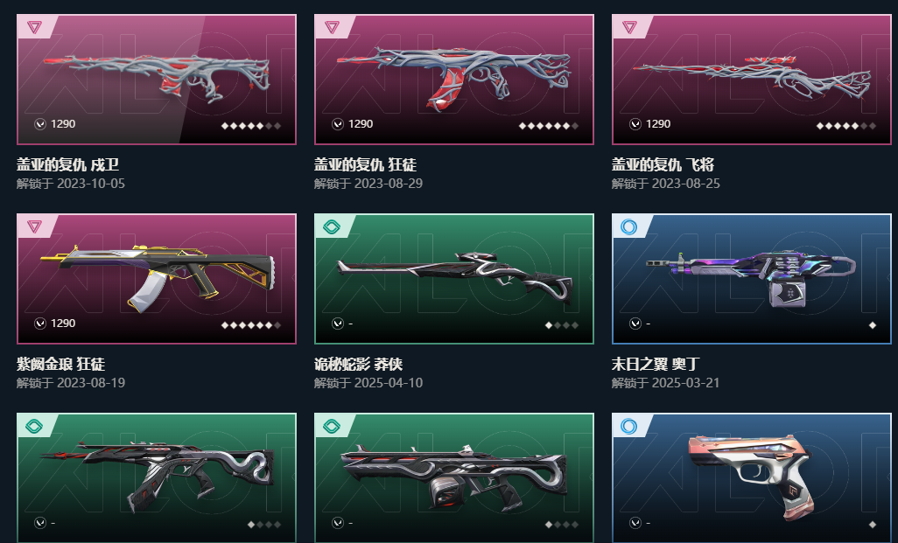This screenshot has height=543, width=898.
Task: Click the upgrade level diamonds on 盖亚的复仇 狂徒
Action: [x=549, y=126]
